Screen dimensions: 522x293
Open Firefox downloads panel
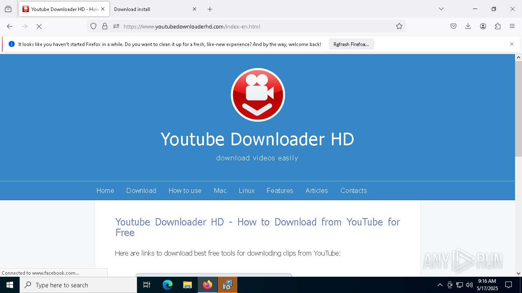(x=468, y=26)
